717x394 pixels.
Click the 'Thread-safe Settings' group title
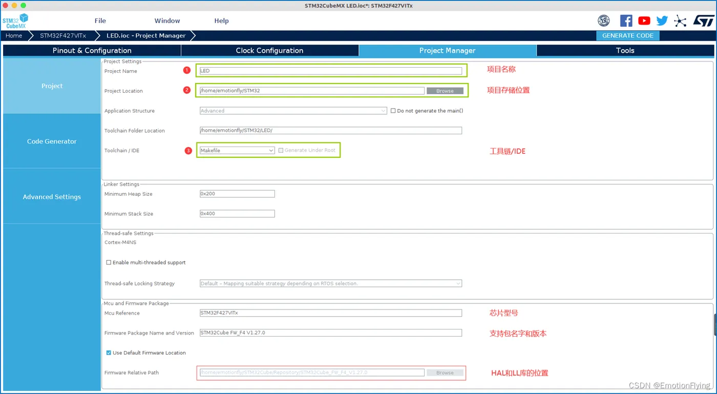click(x=129, y=233)
